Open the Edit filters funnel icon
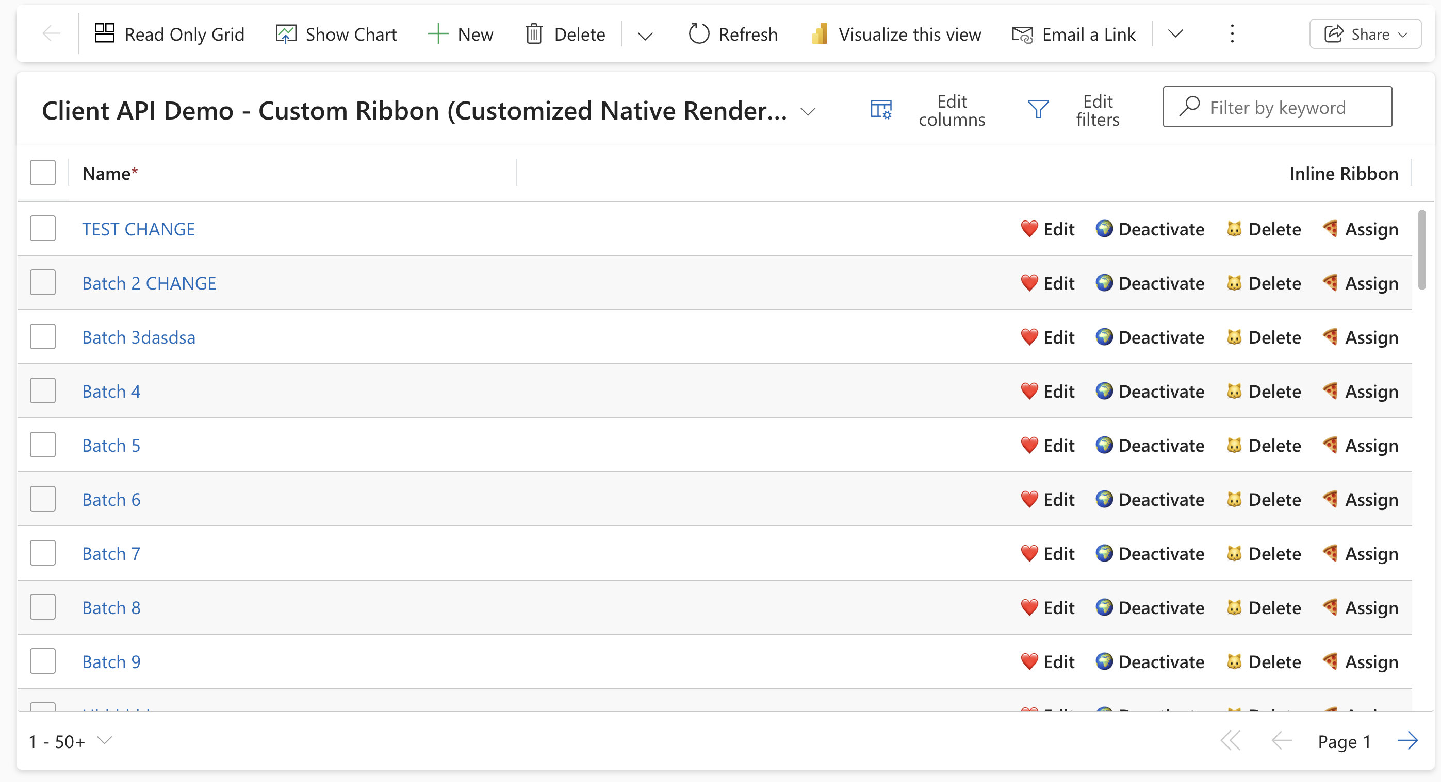Image resolution: width=1441 pixels, height=782 pixels. pos(1038,110)
